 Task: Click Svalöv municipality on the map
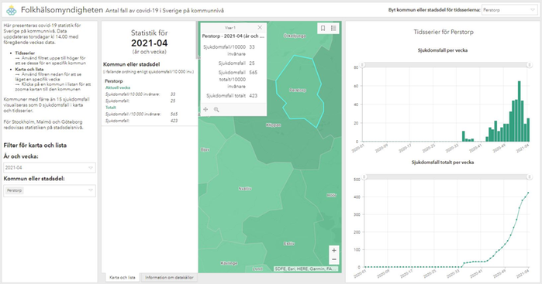(245, 189)
